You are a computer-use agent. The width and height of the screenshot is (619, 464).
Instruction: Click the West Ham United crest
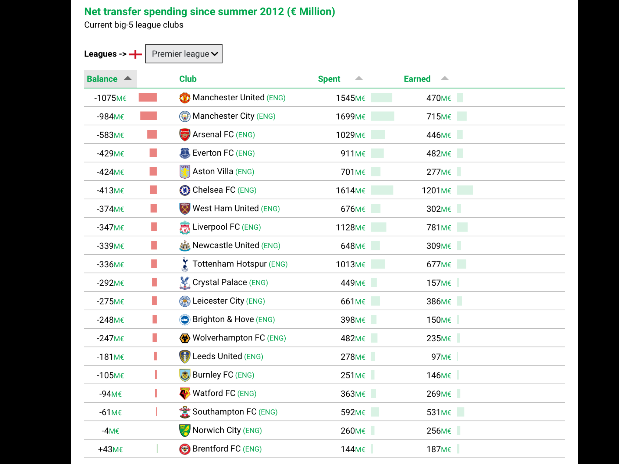[185, 209]
